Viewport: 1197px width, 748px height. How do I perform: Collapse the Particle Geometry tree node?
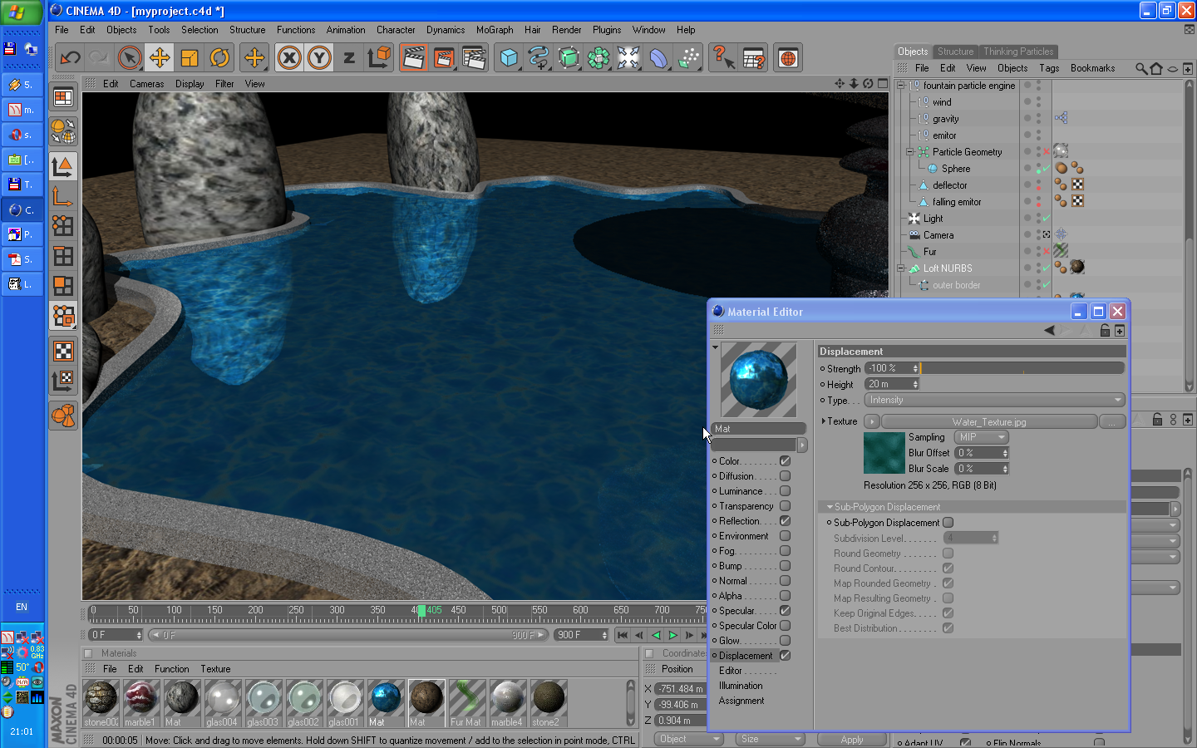[x=910, y=152]
